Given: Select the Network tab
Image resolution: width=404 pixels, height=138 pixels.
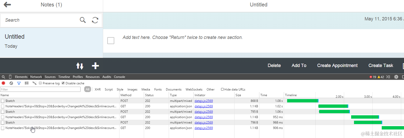Looking at the screenshot, I should tap(36, 77).
